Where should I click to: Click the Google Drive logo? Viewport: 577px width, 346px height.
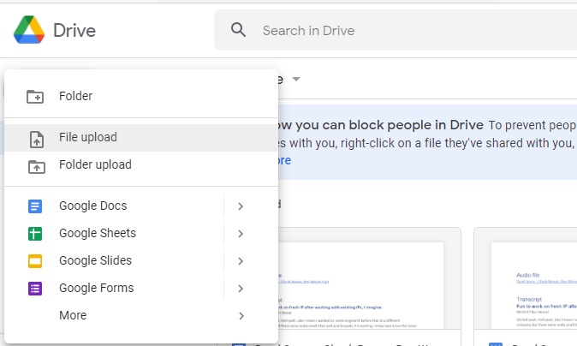29,30
